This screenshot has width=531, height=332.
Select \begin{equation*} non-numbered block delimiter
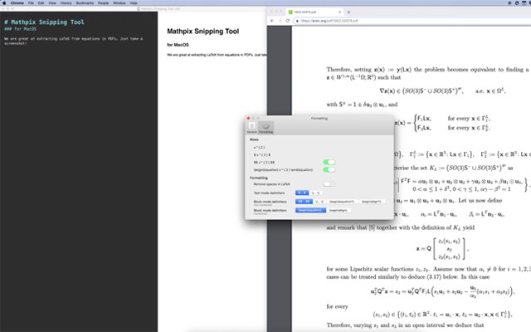point(342,202)
